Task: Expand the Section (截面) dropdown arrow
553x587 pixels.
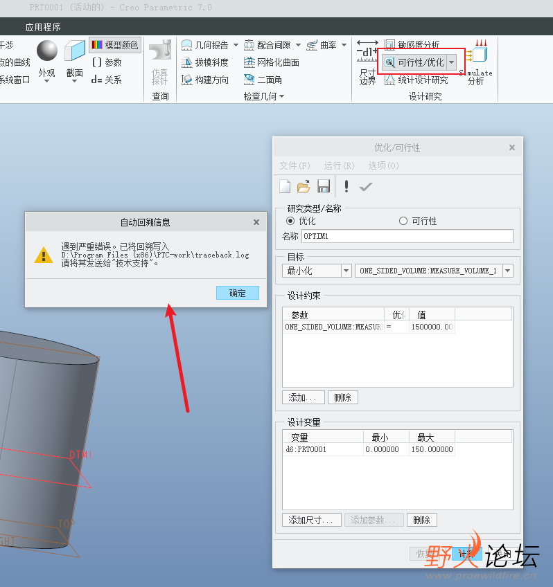Action: click(x=75, y=81)
